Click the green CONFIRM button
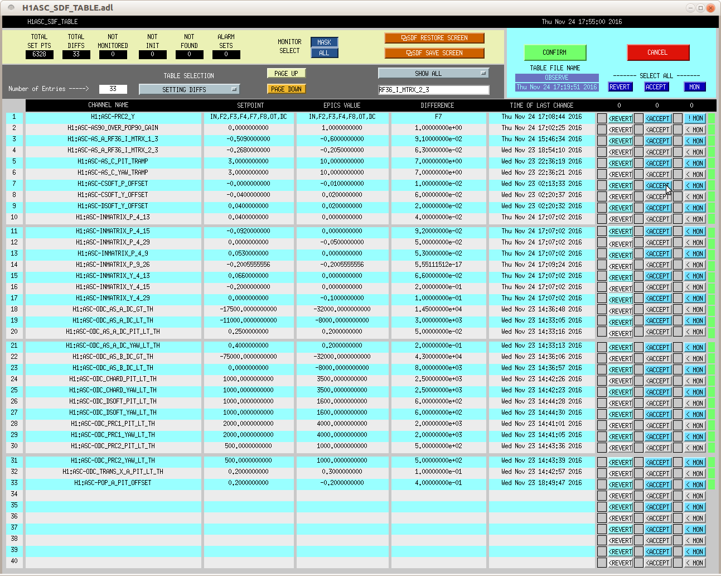The width and height of the screenshot is (721, 576). (555, 52)
